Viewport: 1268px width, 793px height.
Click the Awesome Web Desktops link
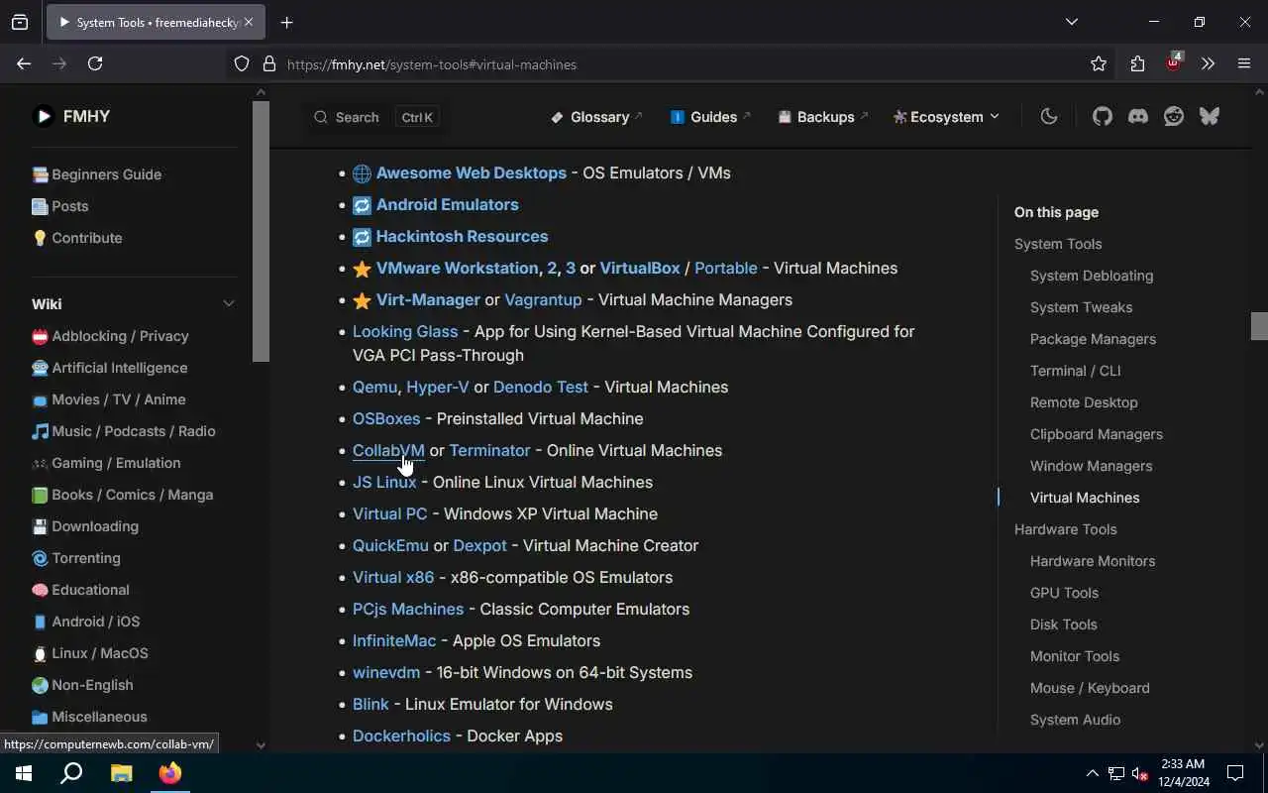472,172
